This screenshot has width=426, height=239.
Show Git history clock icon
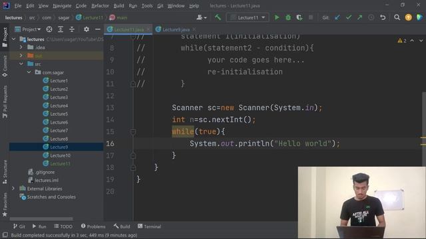click(371, 18)
